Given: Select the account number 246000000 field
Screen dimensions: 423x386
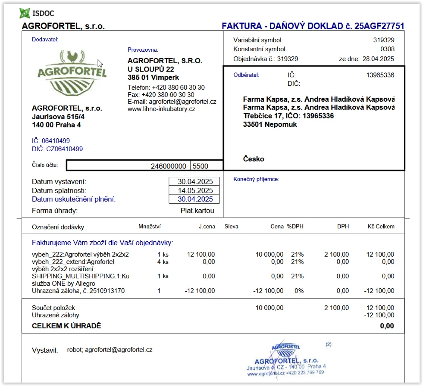Looking at the screenshot, I should click(x=128, y=166).
